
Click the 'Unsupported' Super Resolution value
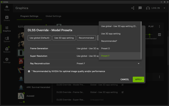(x=97, y=100)
